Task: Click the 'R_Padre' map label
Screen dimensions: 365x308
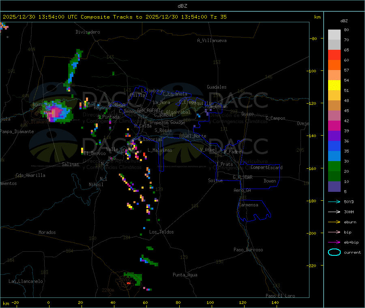Action: click(x=232, y=152)
